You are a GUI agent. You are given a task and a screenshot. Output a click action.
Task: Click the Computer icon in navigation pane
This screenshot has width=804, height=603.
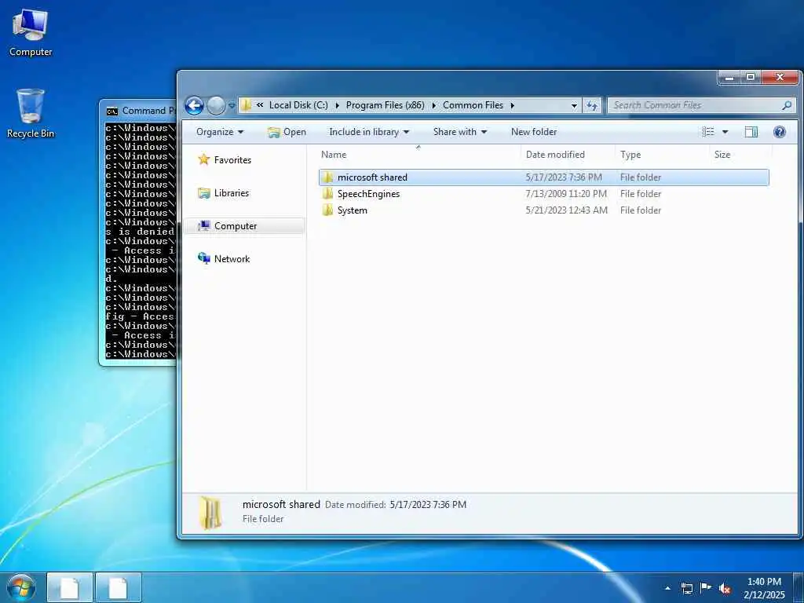coord(204,225)
